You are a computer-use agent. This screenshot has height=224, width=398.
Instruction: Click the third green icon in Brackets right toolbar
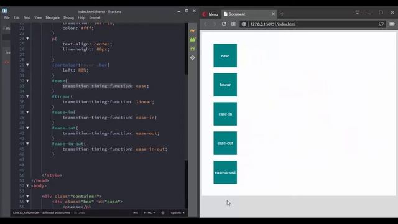(192, 49)
